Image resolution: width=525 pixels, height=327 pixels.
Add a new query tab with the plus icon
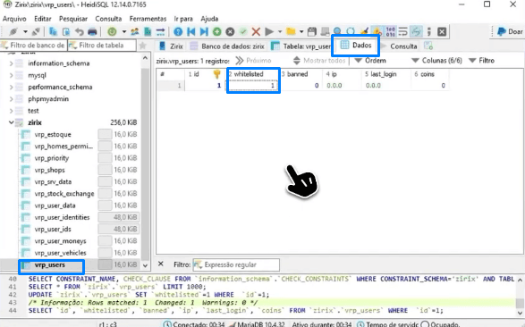(x=428, y=46)
